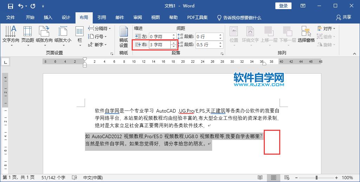The width and height of the screenshot is (360, 182).
Task: Click the 登录 sign-in button
Action: point(283,6)
